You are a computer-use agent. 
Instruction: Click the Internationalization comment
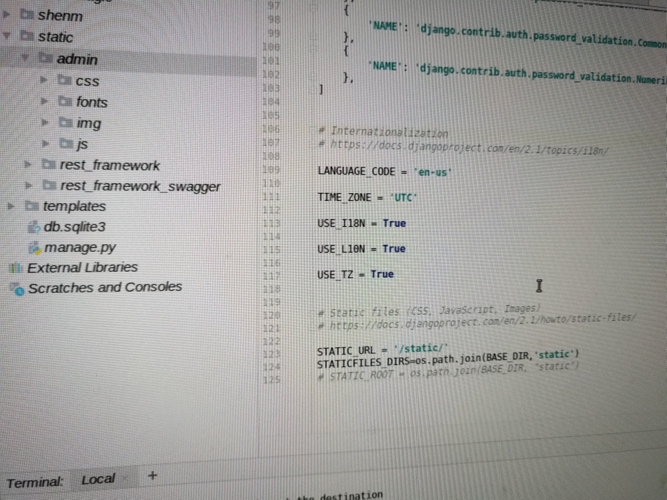pyautogui.click(x=383, y=132)
